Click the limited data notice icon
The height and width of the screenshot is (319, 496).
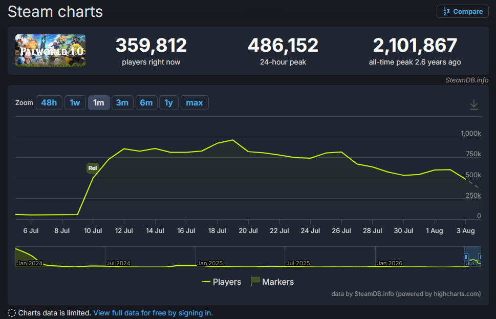[x=12, y=313]
